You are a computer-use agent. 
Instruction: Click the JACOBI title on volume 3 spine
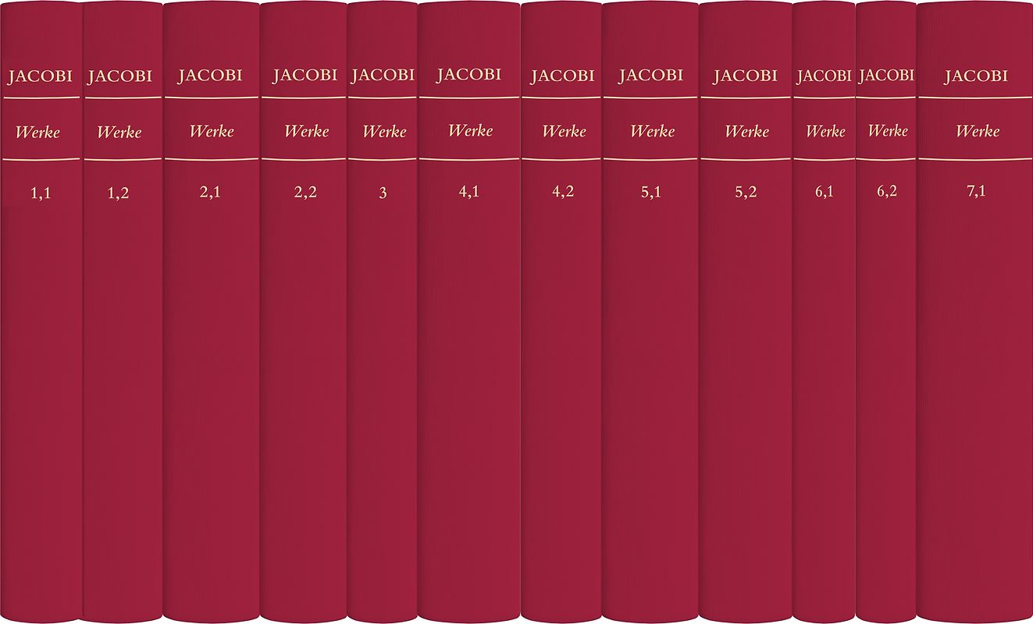[383, 76]
